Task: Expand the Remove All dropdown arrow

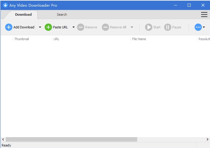Action: [132, 27]
